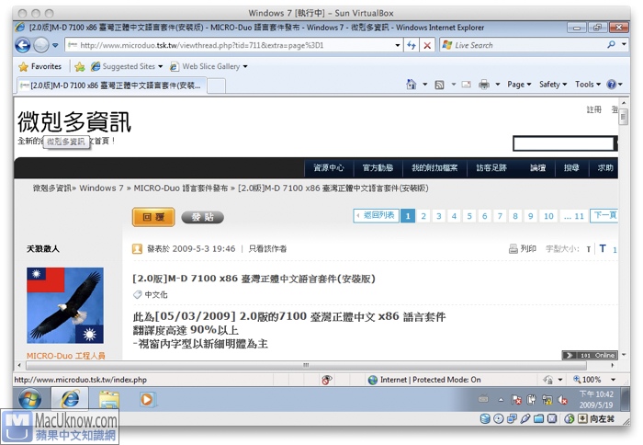Screen dimensions: 643x445
Task: Open 論壇 navigation item
Action: pos(537,167)
